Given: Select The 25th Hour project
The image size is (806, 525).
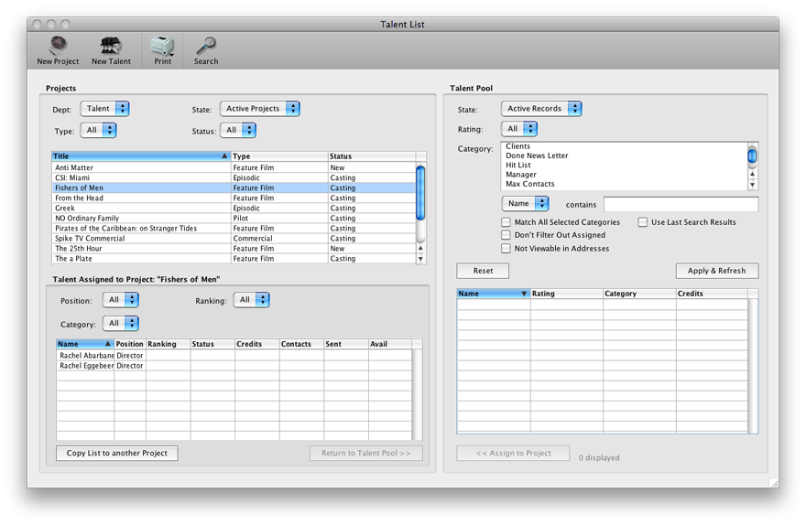Looking at the screenshot, I should (x=234, y=249).
